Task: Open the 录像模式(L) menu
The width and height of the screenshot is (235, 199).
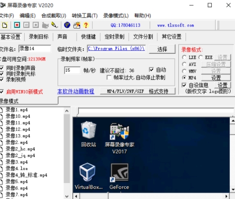Action: tap(116, 15)
